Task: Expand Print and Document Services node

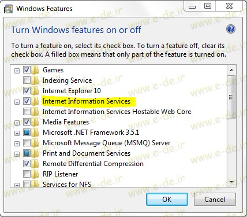Action: click(x=17, y=154)
